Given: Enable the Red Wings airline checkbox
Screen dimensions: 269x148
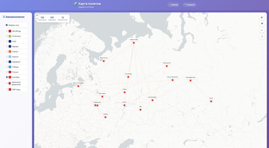Looking at the screenshot, I should (7, 31).
